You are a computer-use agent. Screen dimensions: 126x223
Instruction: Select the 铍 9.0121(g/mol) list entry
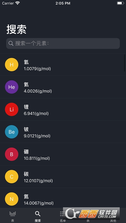[x=63, y=132]
